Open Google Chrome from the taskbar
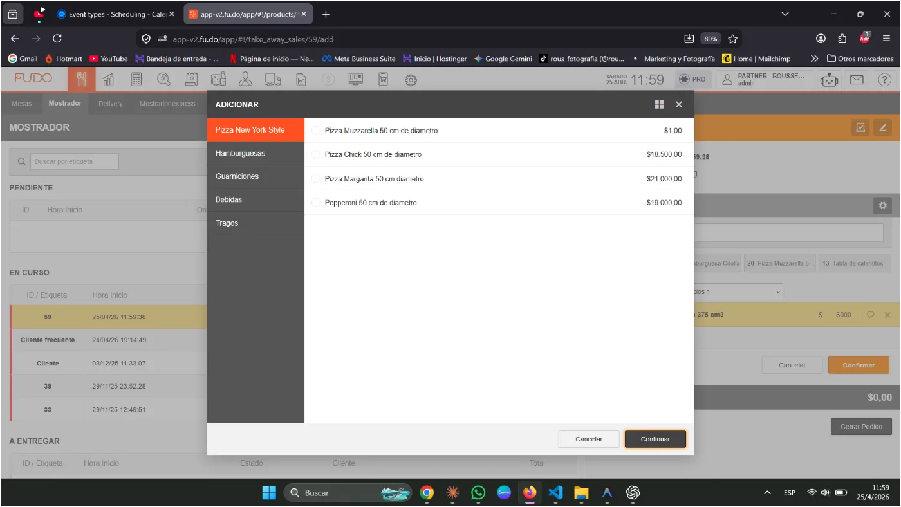This screenshot has width=901, height=507. (427, 493)
